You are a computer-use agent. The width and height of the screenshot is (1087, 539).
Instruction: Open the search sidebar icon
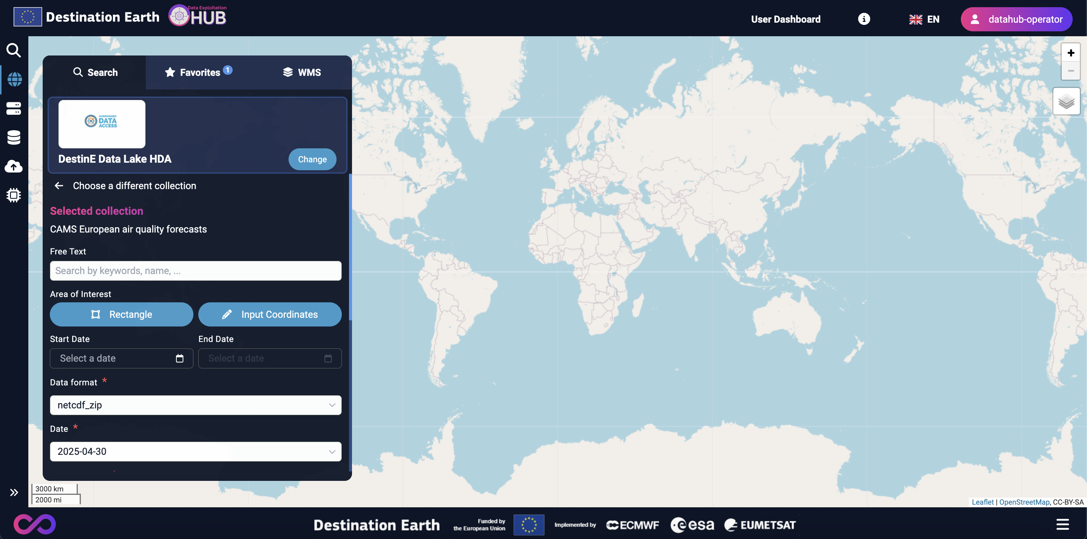(14, 50)
